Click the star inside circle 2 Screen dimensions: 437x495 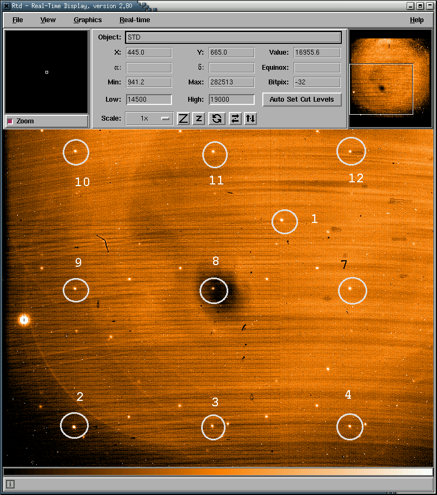(x=74, y=427)
